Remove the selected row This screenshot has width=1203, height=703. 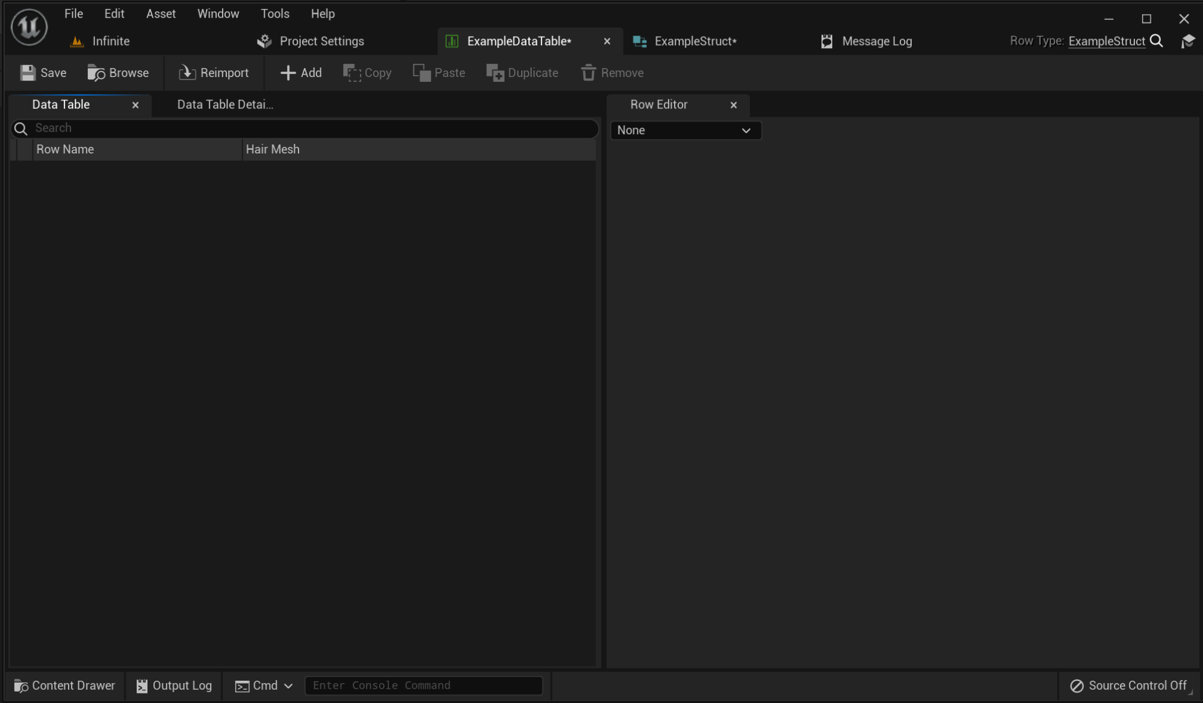tap(613, 73)
